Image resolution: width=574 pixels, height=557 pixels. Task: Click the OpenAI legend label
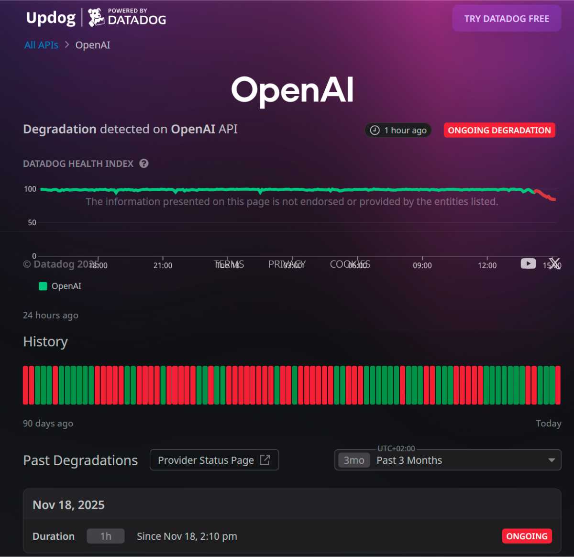(x=66, y=286)
